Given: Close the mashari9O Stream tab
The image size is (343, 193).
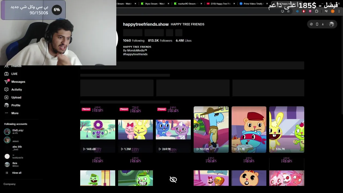Looking at the screenshot, I should pyautogui.click(x=201, y=4).
